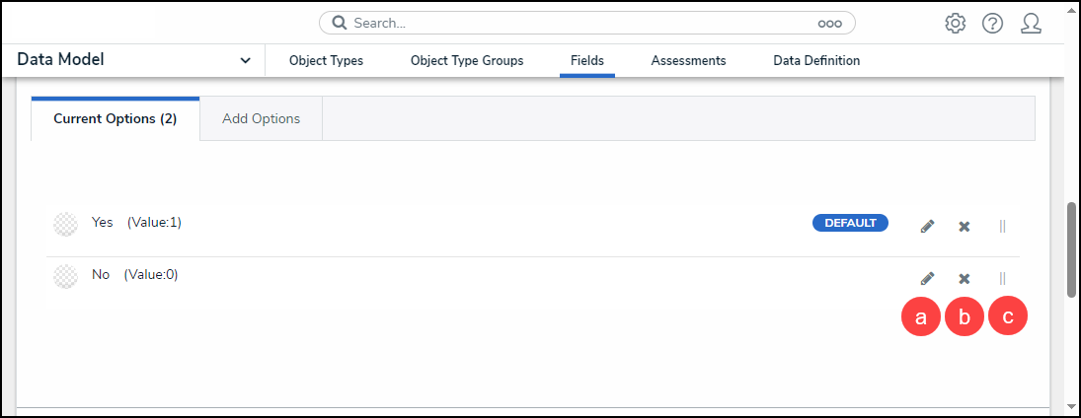Go to Object Types
1081x418 pixels.
click(326, 61)
